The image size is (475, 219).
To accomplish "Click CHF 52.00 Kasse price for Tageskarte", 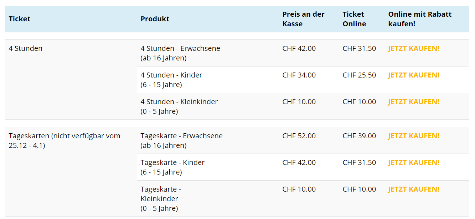I will tap(299, 136).
